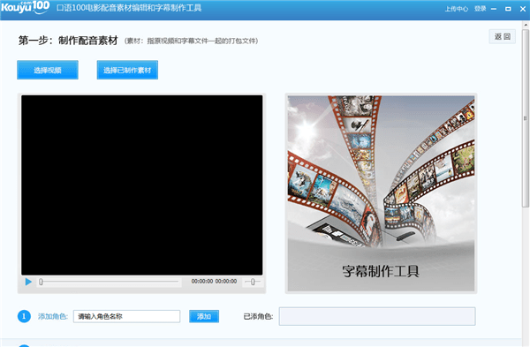Click the 添加 role button

tap(204, 316)
